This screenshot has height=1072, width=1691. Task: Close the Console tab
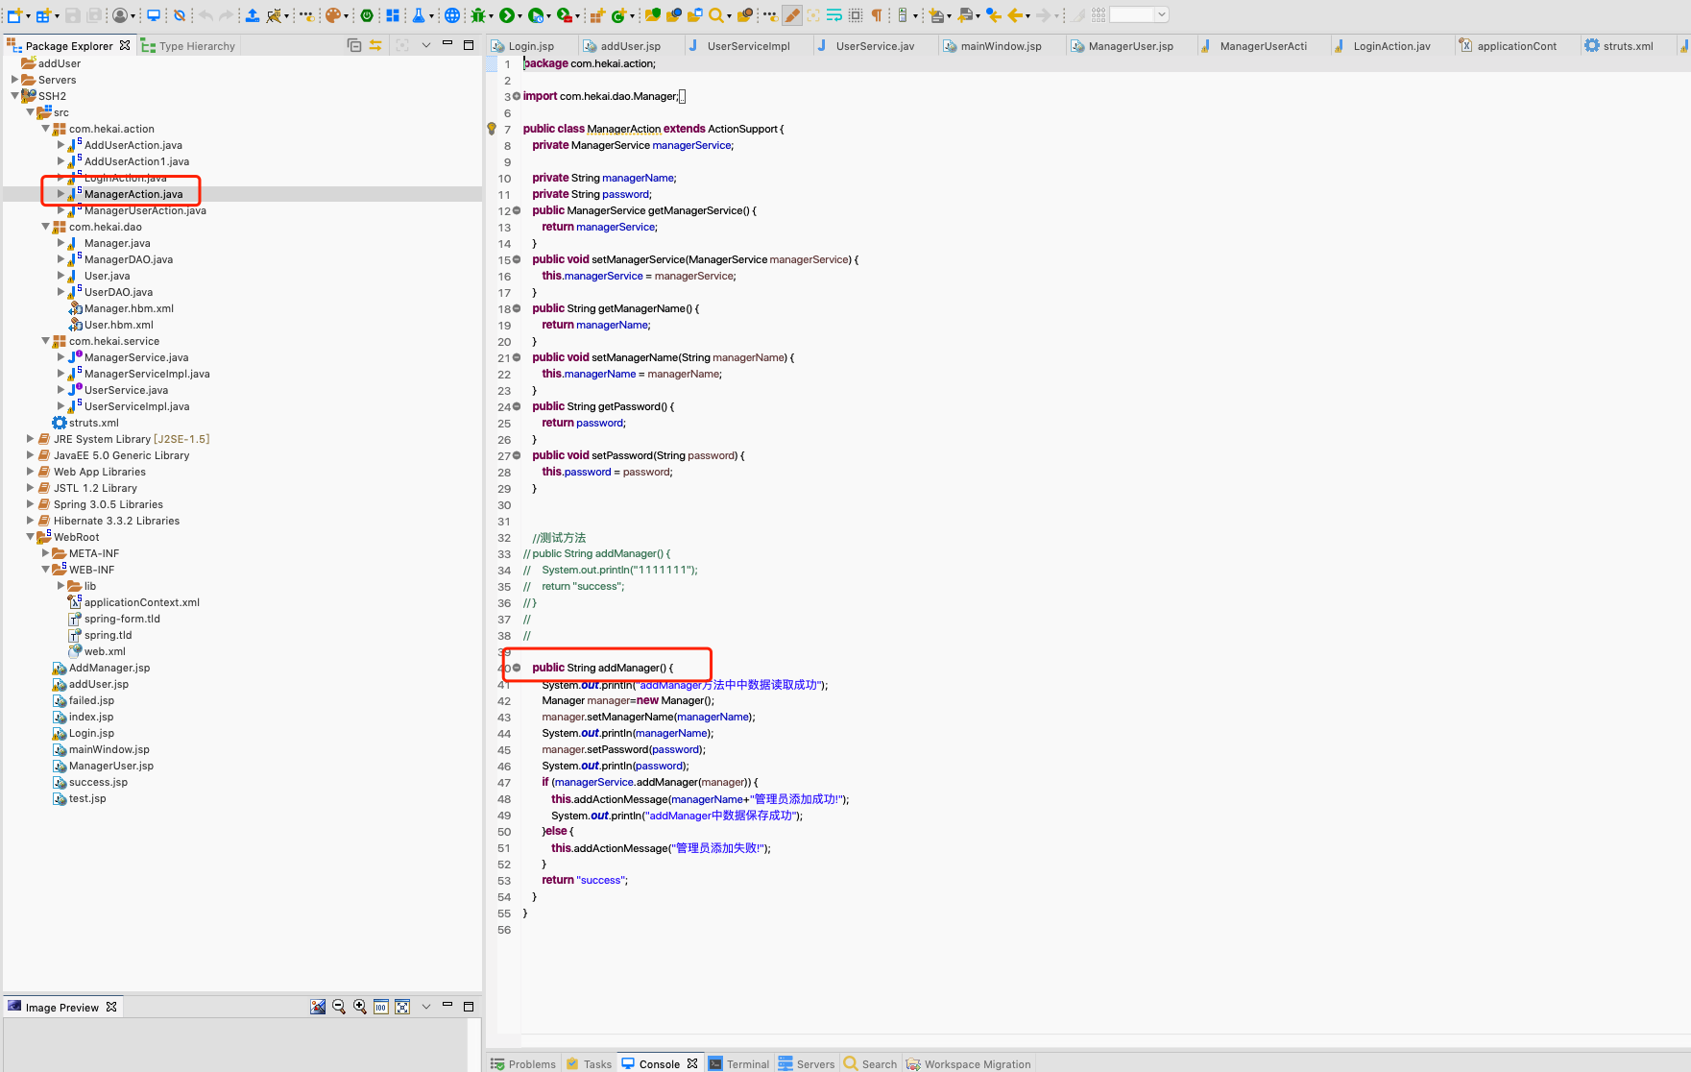pyautogui.click(x=692, y=1063)
